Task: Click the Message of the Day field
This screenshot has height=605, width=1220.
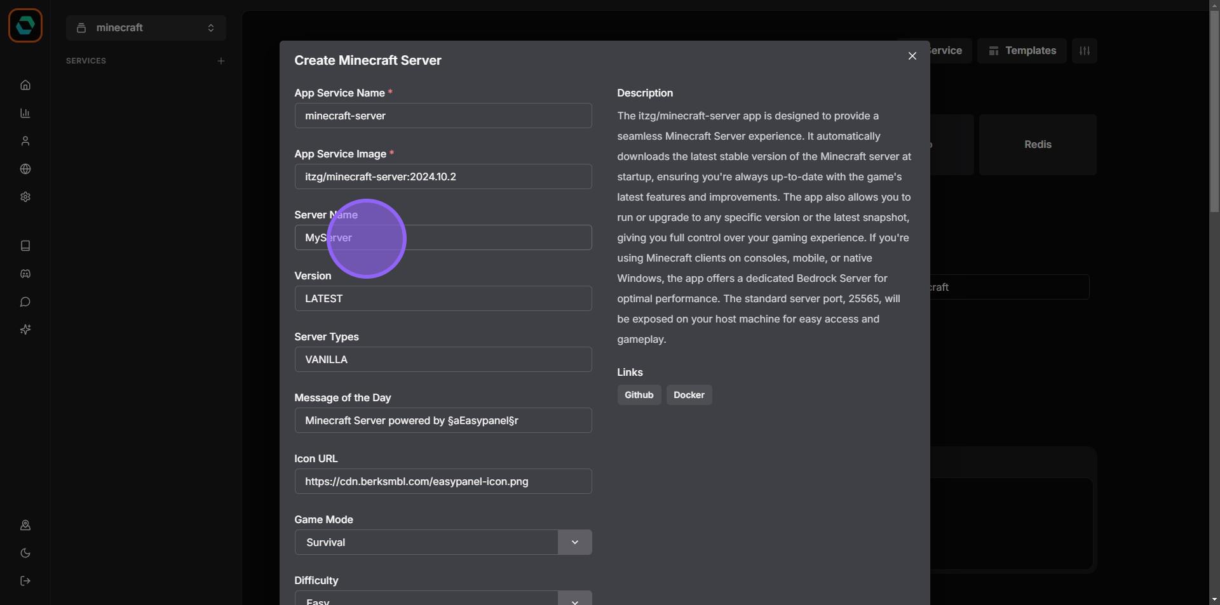Action: pos(443,420)
